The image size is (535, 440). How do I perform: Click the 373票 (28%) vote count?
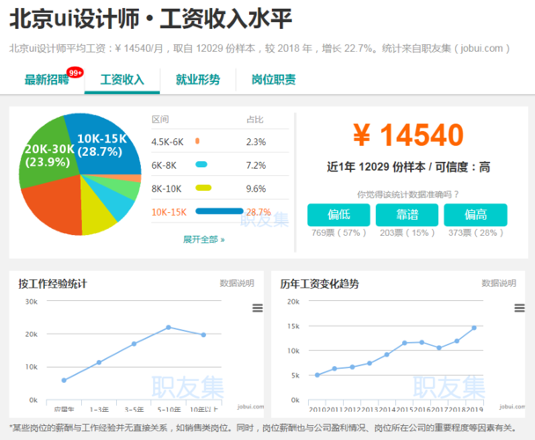click(476, 233)
